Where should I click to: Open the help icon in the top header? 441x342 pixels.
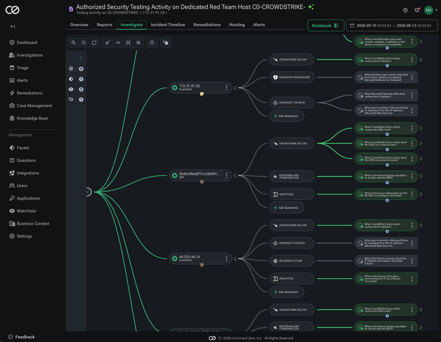pyautogui.click(x=405, y=10)
